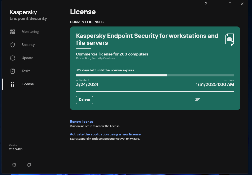Click the expiry date 1/31/2025 1:00 AM
The image size is (252, 175).
(215, 84)
